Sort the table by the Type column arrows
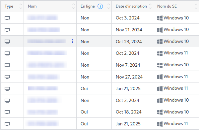Screen dimensions: 199x130 pyautogui.click(x=21, y=6)
